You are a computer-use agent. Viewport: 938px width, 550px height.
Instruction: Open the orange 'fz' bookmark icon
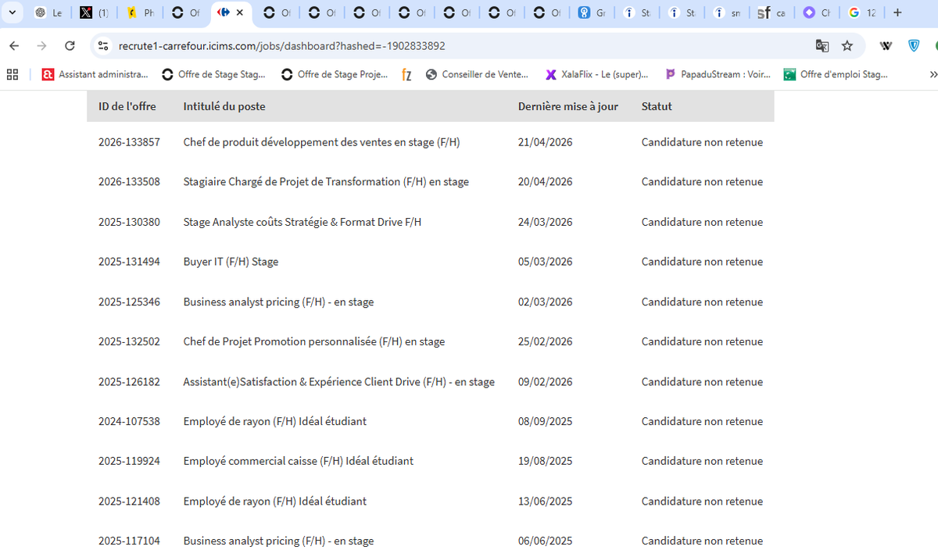coord(406,75)
